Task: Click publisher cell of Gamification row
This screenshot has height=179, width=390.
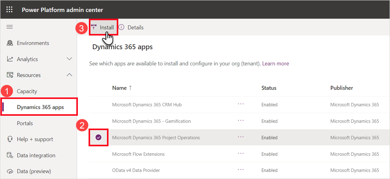Action: pyautogui.click(x=355, y=121)
